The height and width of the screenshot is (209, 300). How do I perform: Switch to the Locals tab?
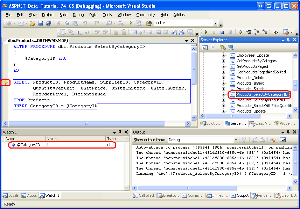[11, 195]
